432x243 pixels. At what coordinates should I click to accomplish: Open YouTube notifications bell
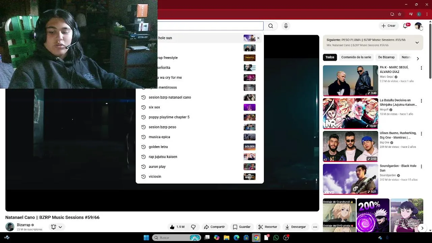tap(405, 26)
